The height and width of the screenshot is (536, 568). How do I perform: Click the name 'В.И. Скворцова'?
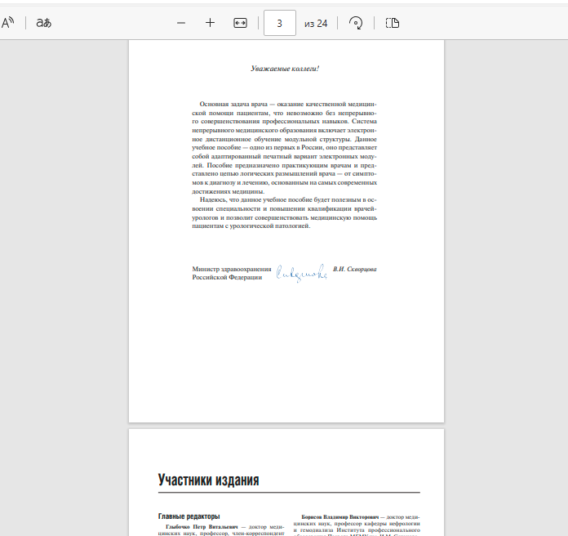(355, 269)
